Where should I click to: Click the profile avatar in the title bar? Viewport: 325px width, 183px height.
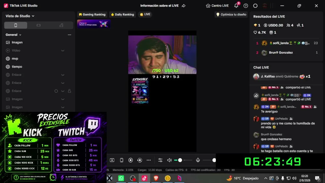(265, 6)
